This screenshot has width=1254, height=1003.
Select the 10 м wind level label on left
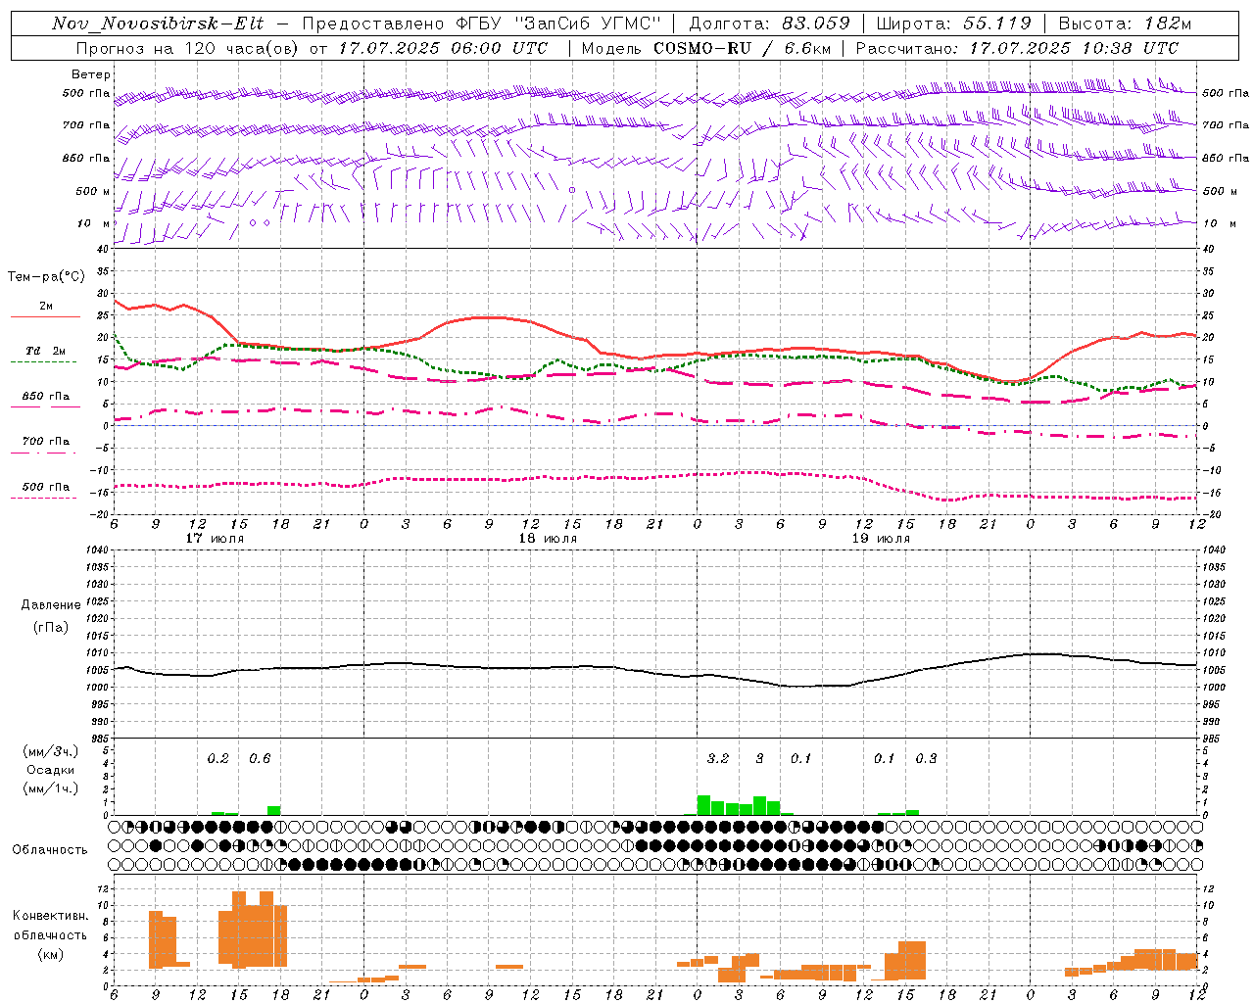point(94,223)
